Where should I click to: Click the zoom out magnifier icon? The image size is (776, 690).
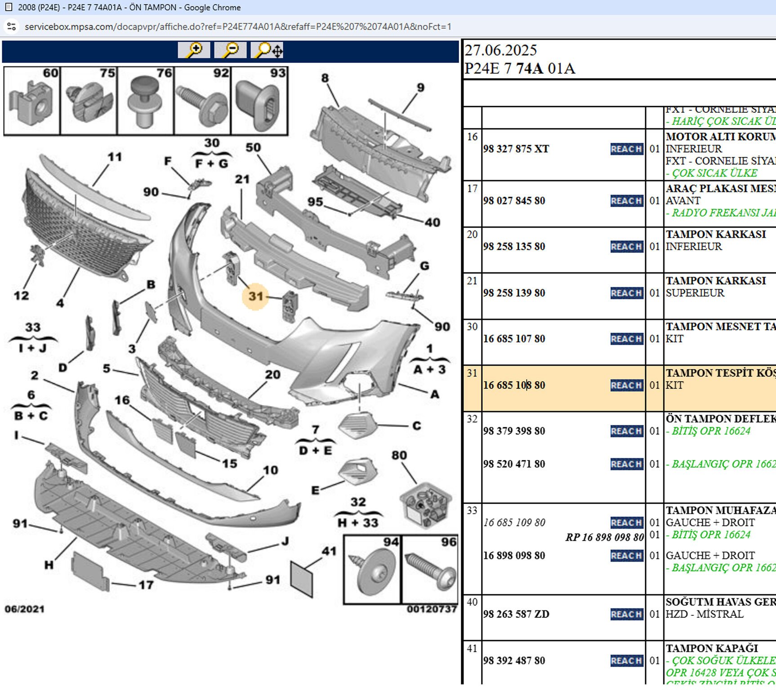pos(230,50)
